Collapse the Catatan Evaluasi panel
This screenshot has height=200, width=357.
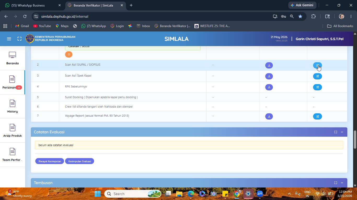(342, 132)
